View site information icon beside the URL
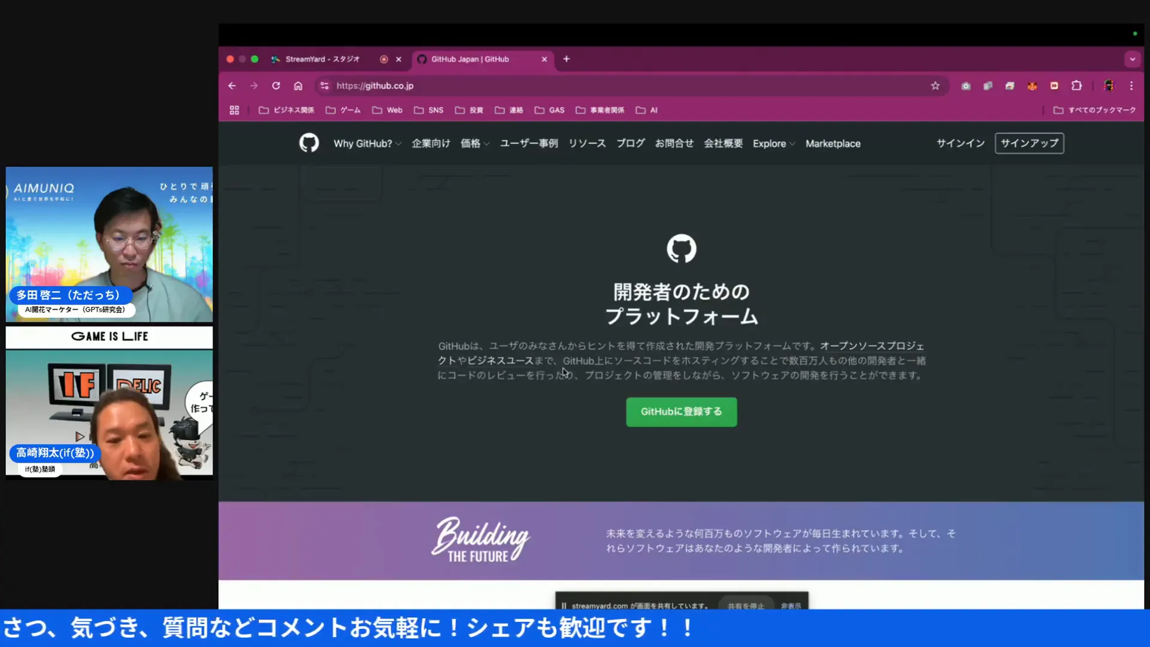Viewport: 1150px width, 647px height. coord(325,86)
